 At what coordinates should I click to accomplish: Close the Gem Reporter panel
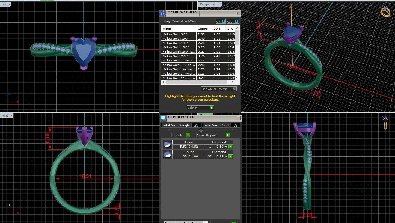[239, 118]
